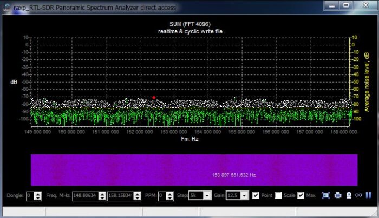Screen dimensions: 379x218
Task: Close the spectrum analyzer window
Action: [365, 6]
